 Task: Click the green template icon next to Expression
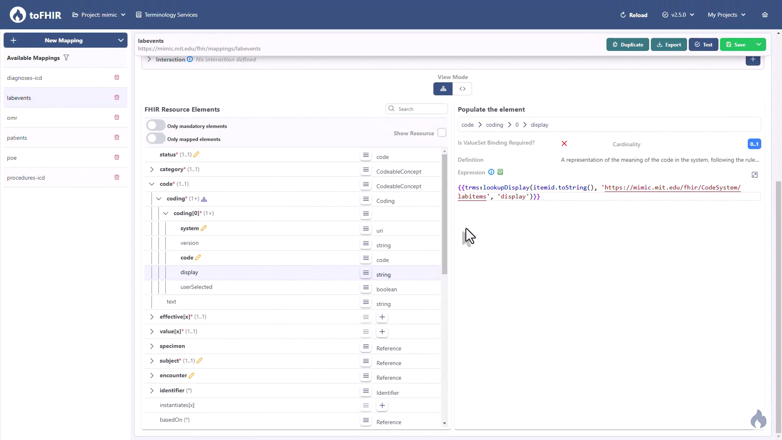(x=501, y=172)
